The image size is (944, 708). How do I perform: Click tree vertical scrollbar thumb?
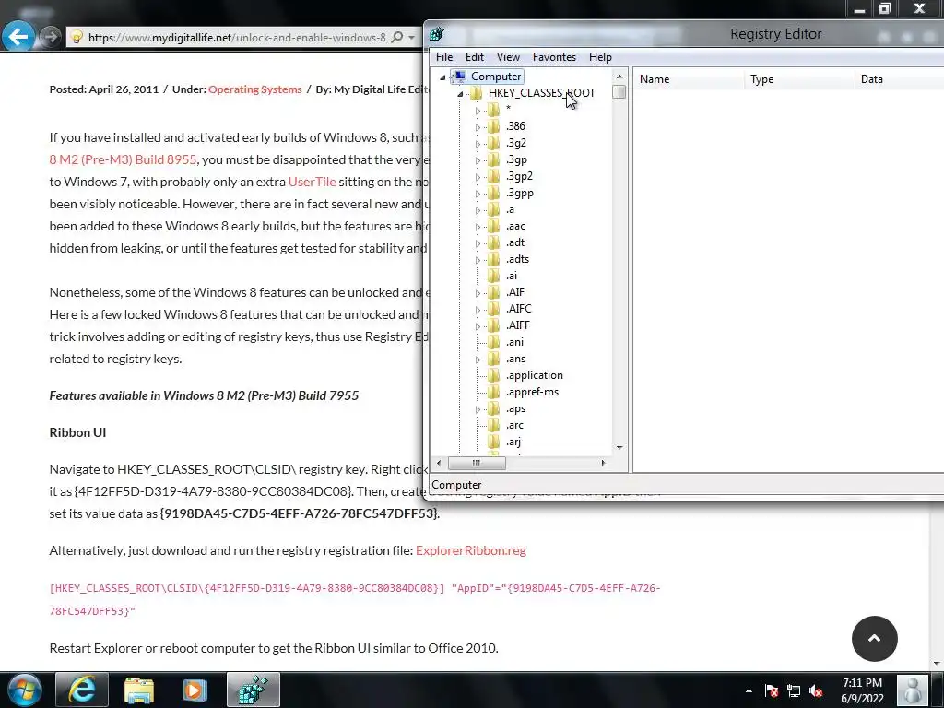[x=619, y=92]
